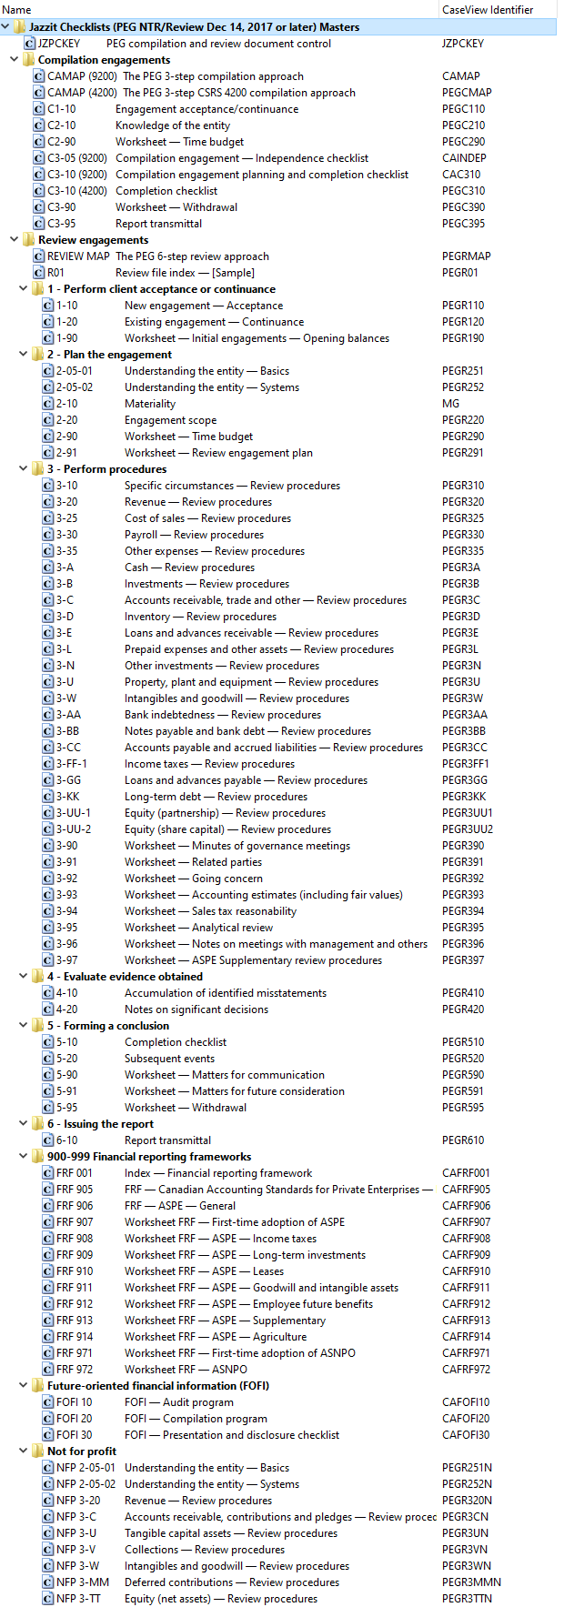Select C3-05 (9200) Independence checklist row
Screen dimensions: 564x1607
pyautogui.click(x=278, y=158)
